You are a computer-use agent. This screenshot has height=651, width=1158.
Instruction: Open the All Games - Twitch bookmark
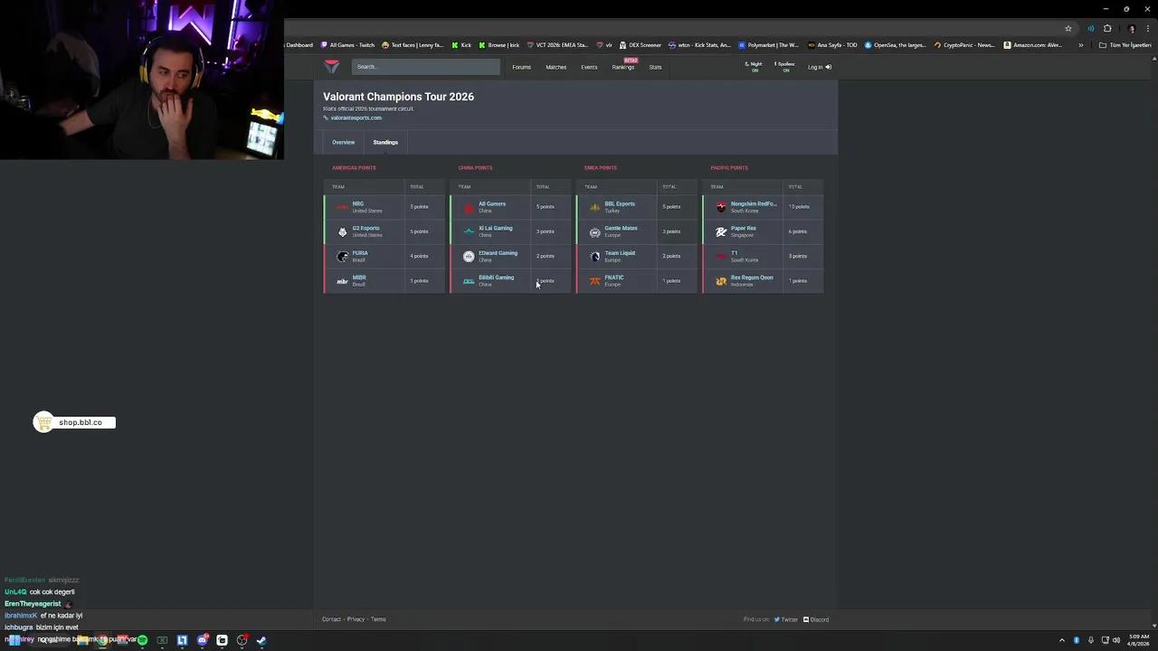pyautogui.click(x=347, y=45)
